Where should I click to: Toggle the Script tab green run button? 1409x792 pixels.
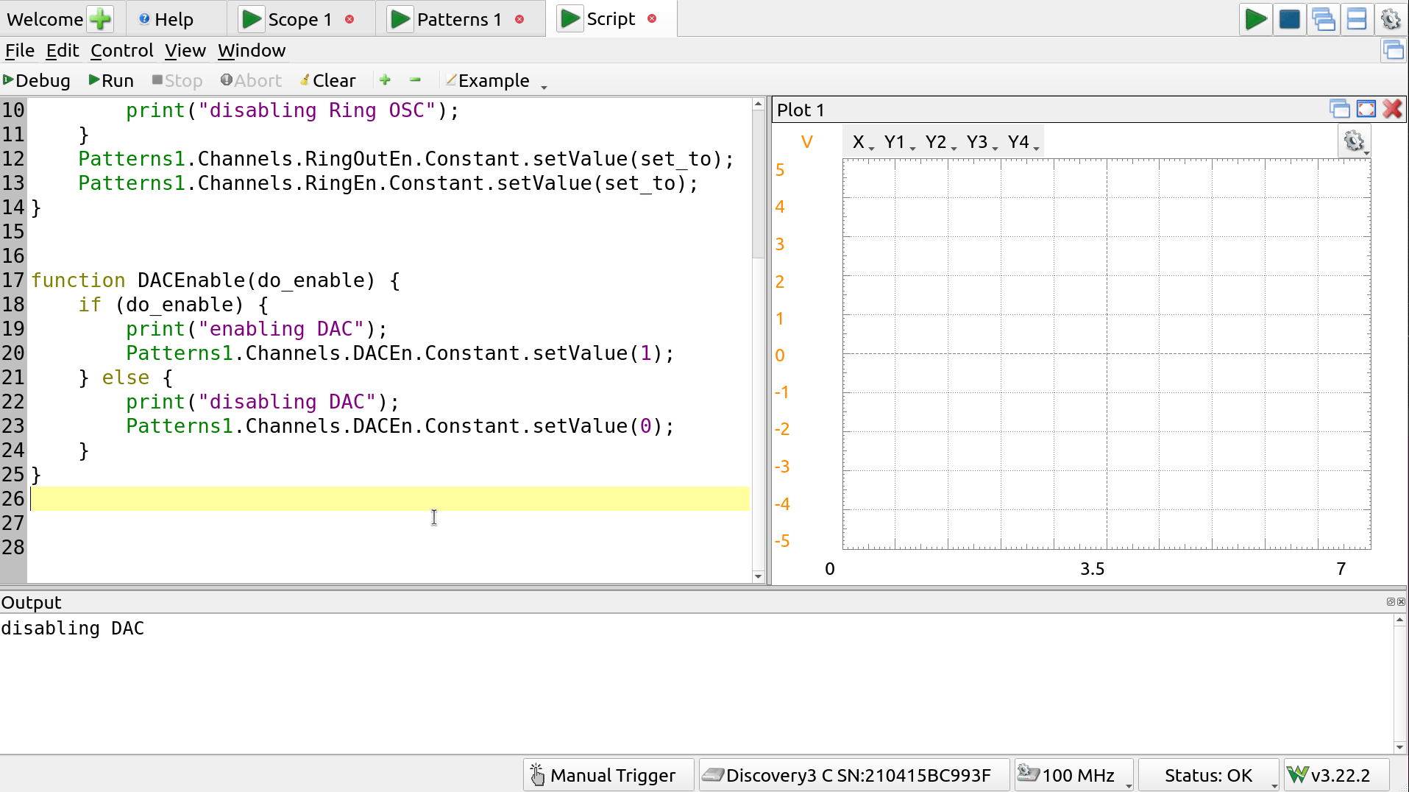coord(570,19)
